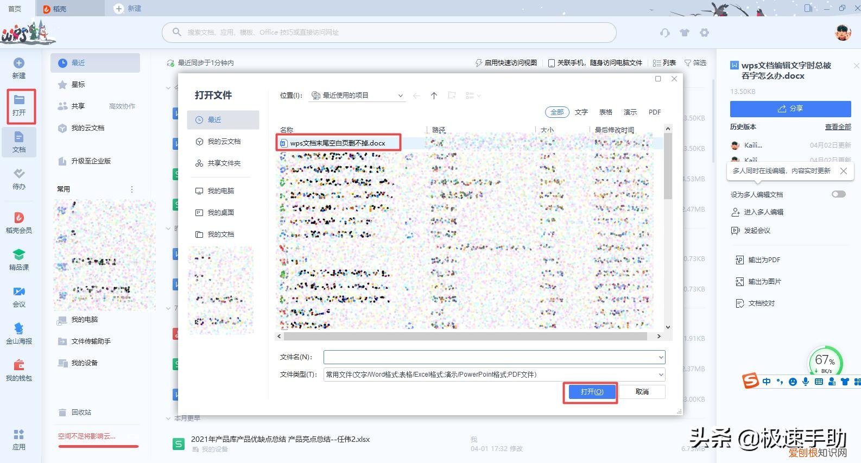Open 我的钱包 in the sidebar
This screenshot has width=861, height=463.
point(19,371)
